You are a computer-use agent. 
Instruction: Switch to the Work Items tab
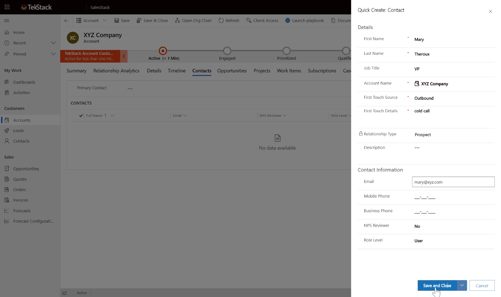(x=289, y=71)
